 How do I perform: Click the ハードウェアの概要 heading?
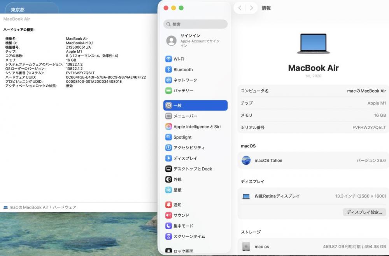click(19, 30)
